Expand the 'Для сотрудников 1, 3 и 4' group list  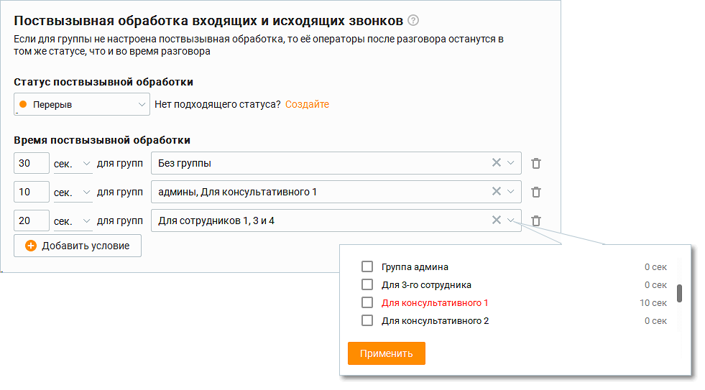(x=511, y=220)
